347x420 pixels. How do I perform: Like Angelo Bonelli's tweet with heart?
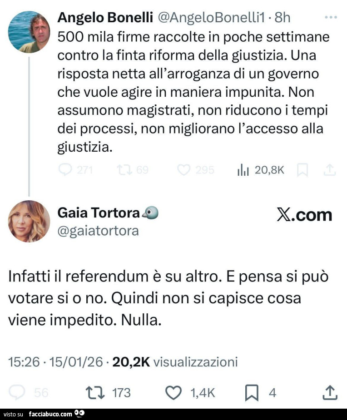pyautogui.click(x=183, y=170)
